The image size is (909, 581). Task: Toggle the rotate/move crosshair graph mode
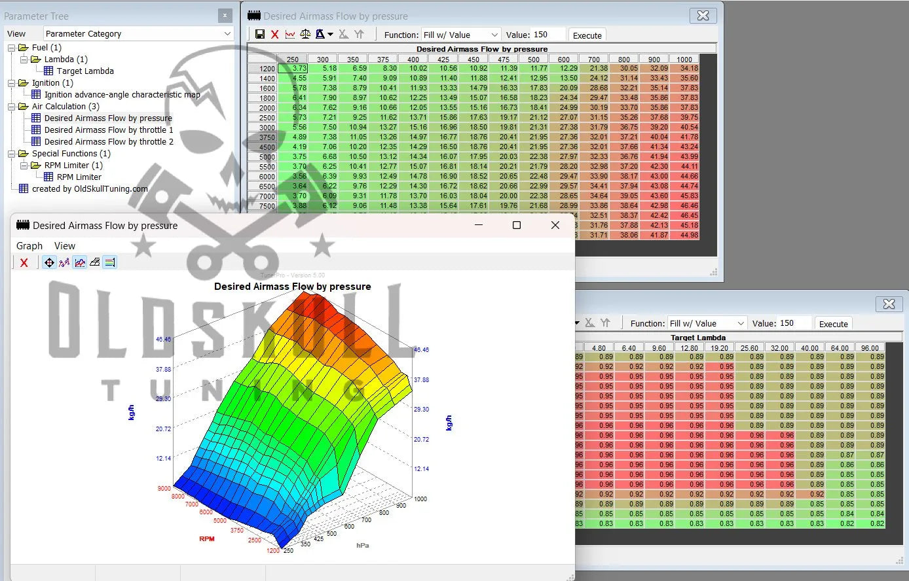[49, 262]
